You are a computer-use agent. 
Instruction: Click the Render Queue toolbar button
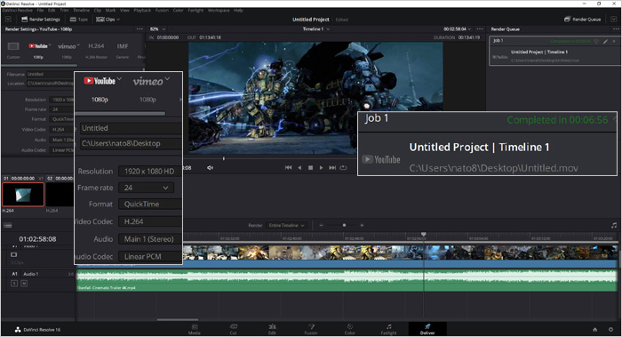[x=582, y=19]
